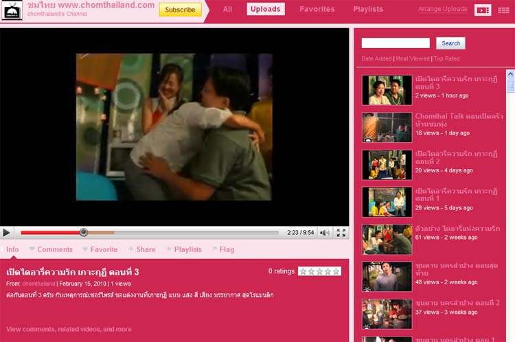515x342 pixels.
Task: Sort videos by Top Rated
Action: (x=446, y=58)
